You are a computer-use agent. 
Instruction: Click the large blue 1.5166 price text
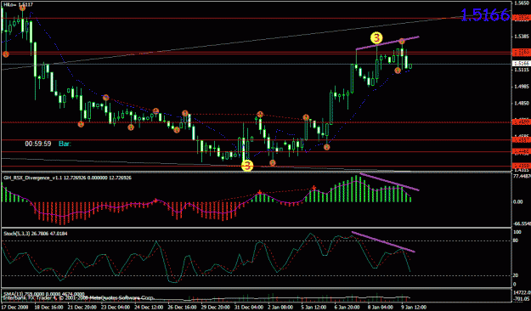[485, 15]
